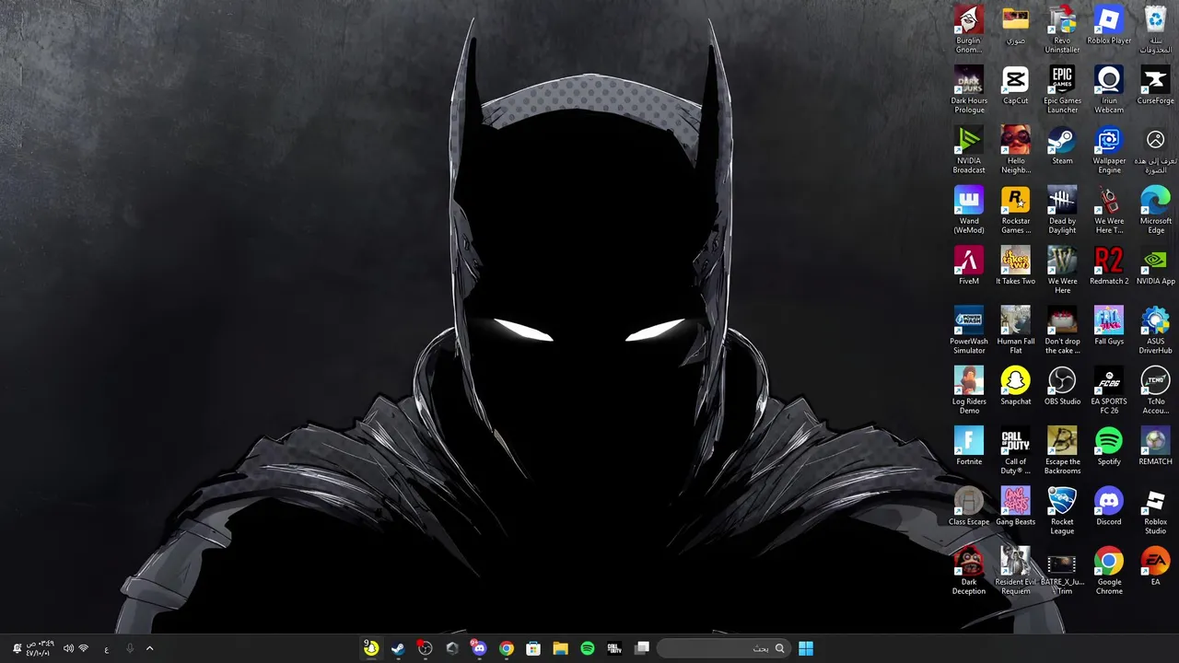Launch the Gang Beasts shortcut
This screenshot has width=1179, height=663.
coord(1015,506)
